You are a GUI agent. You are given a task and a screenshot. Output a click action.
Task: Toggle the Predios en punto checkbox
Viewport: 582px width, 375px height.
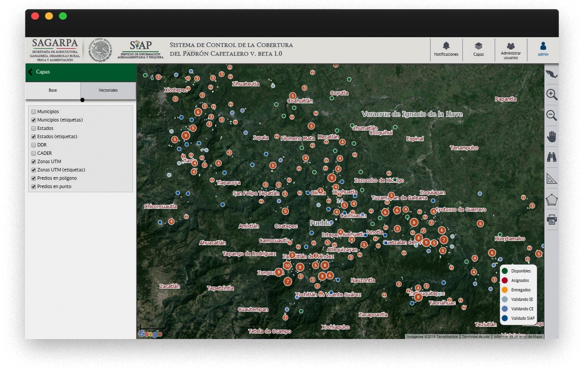[34, 187]
